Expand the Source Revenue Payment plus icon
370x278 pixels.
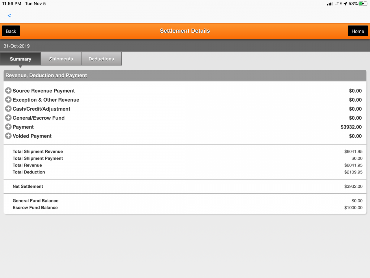coord(8,91)
